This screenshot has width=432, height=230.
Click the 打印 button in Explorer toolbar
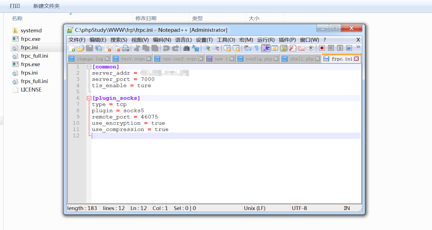(x=15, y=6)
